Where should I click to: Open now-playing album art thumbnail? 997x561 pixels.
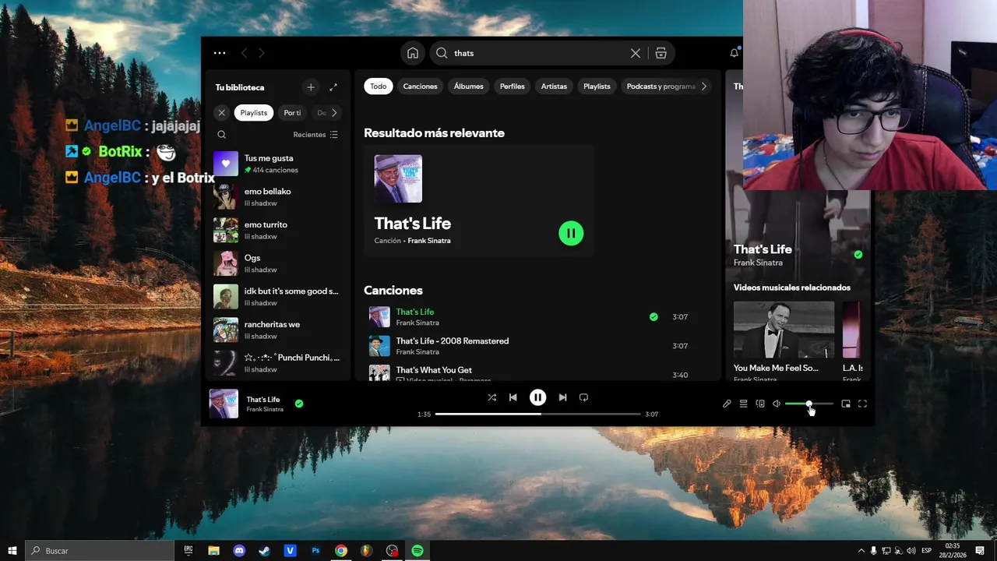(224, 404)
